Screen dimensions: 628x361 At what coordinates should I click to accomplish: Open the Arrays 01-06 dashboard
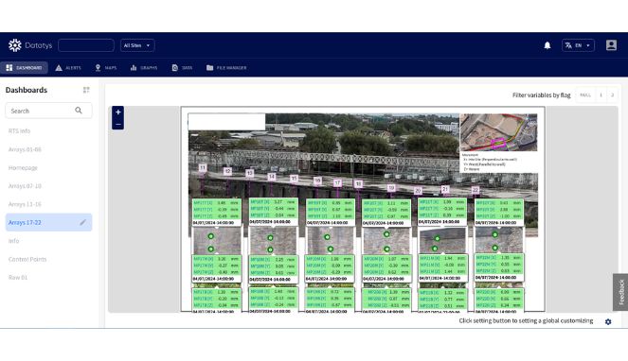click(x=25, y=149)
